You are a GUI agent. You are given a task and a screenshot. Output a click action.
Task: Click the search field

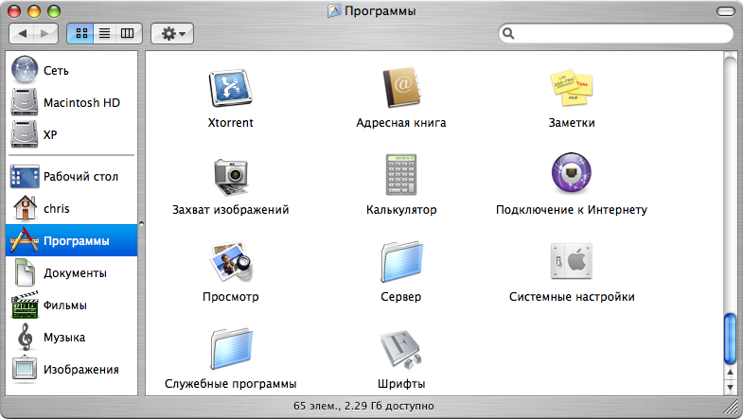[615, 33]
